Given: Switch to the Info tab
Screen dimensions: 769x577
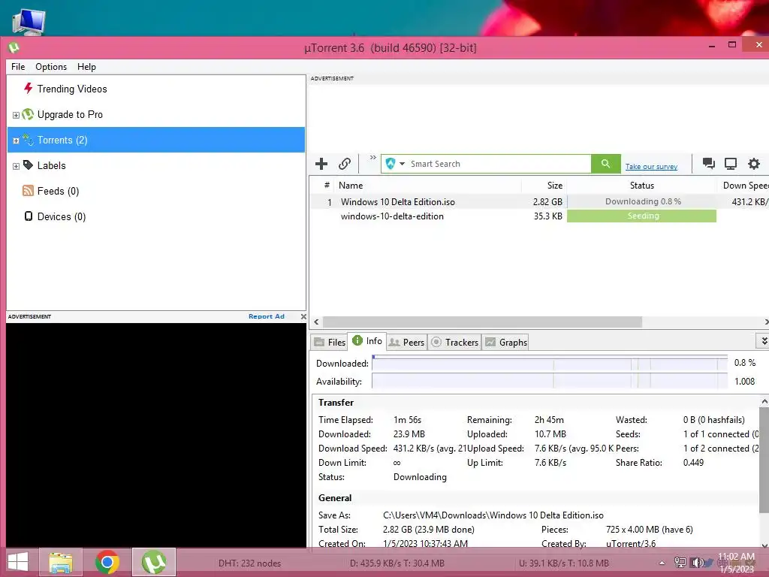Looking at the screenshot, I should click(x=367, y=341).
